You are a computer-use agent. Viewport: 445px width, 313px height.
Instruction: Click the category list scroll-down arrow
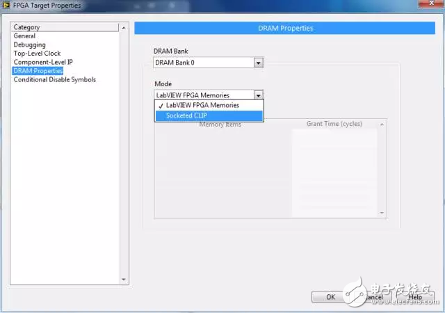124,279
